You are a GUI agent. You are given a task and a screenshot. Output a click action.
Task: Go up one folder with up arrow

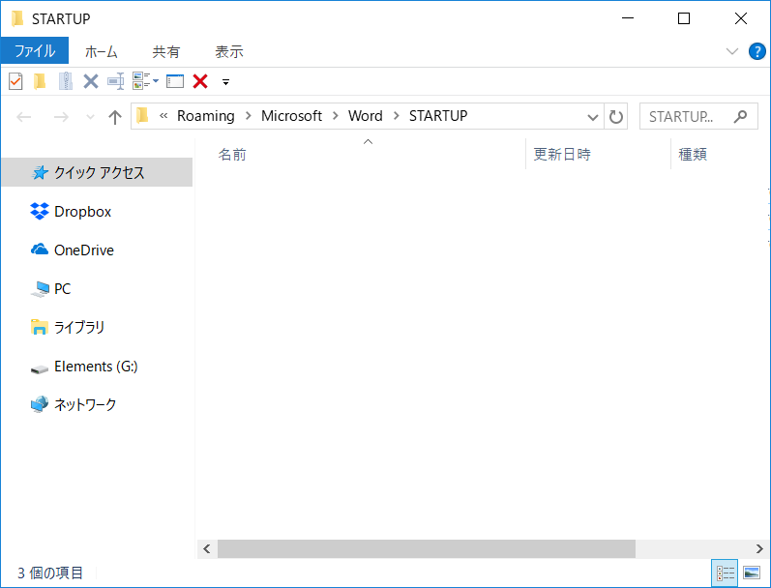point(115,117)
